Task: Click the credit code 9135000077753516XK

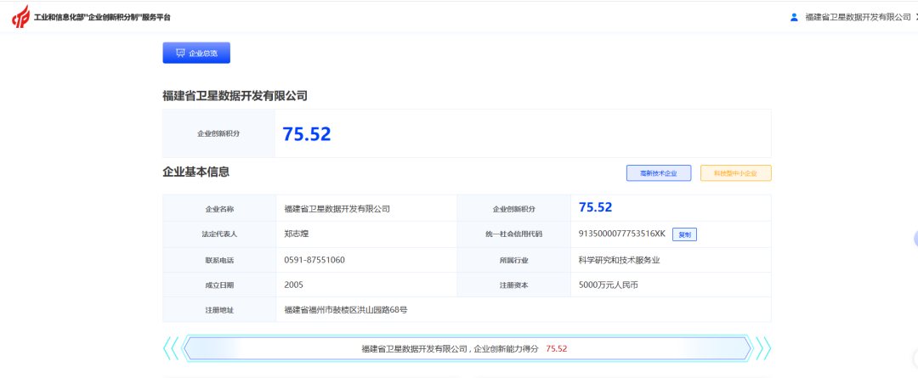Action: [621, 234]
